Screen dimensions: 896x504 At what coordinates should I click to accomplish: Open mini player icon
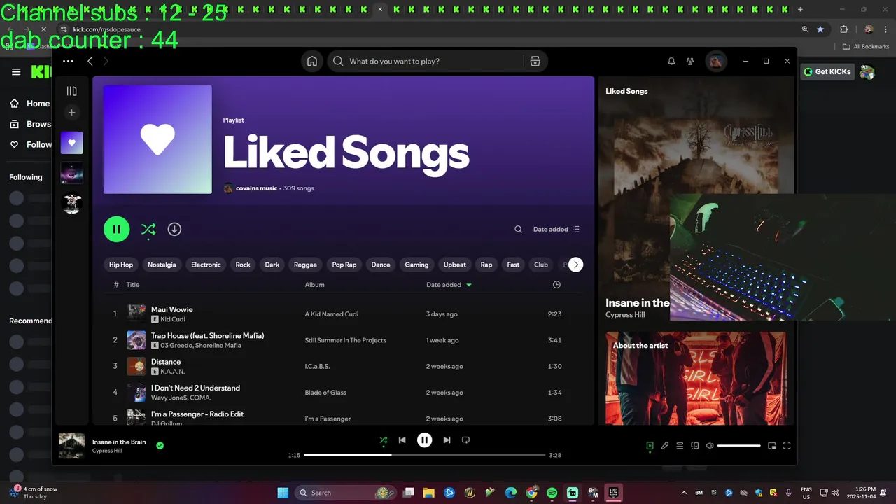pos(771,446)
